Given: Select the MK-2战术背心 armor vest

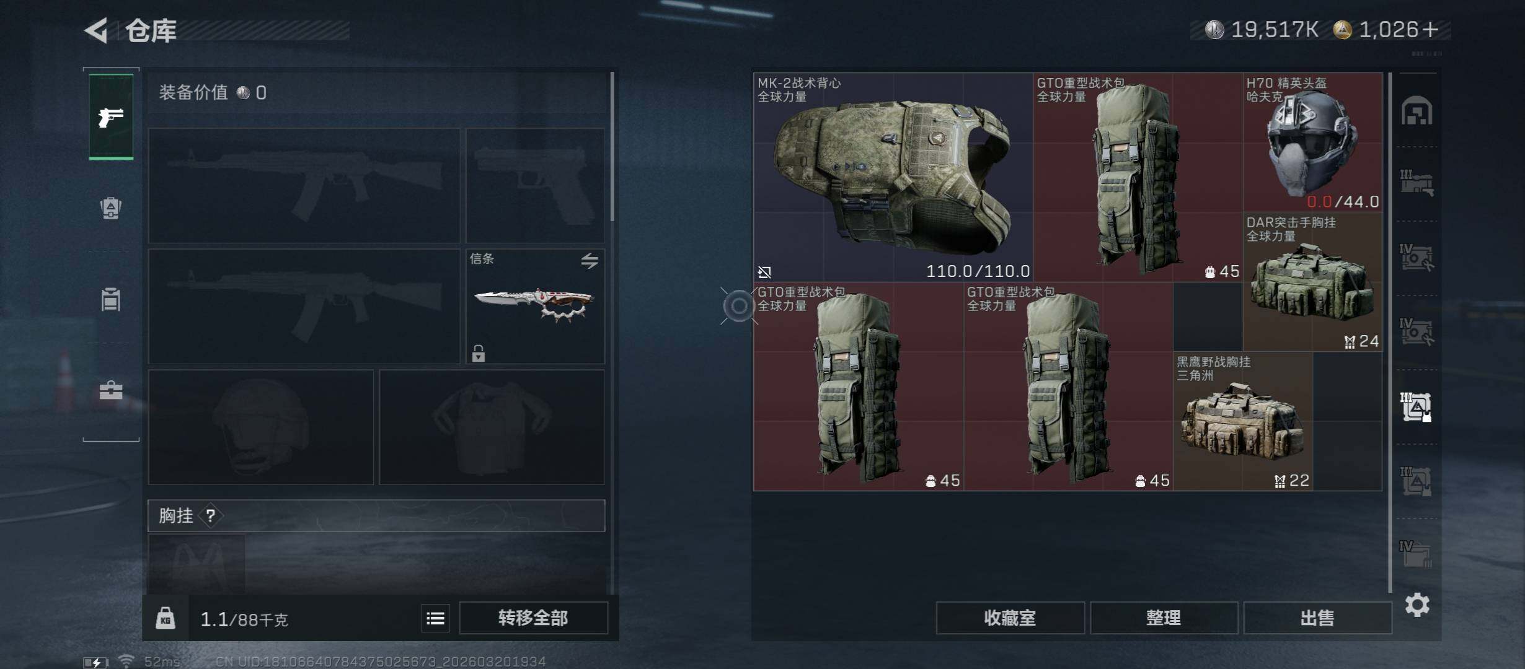Looking at the screenshot, I should click(x=893, y=177).
